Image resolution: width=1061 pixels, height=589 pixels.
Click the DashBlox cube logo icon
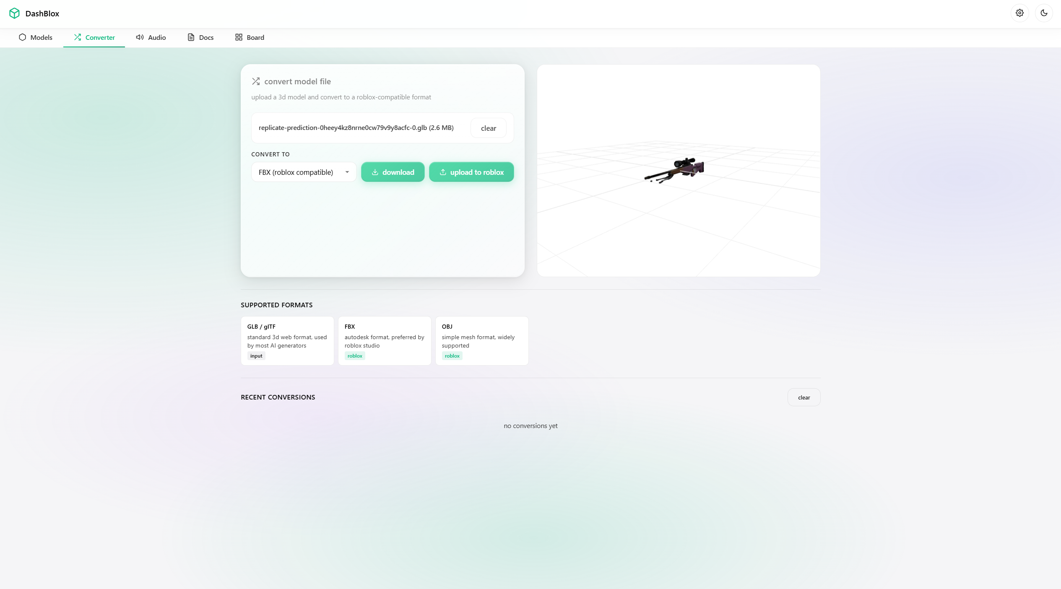coord(14,13)
